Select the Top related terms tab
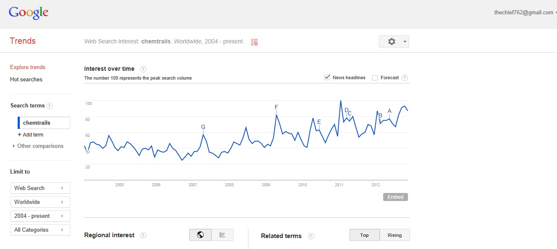Screen dimensions: 557x249 pyautogui.click(x=364, y=235)
